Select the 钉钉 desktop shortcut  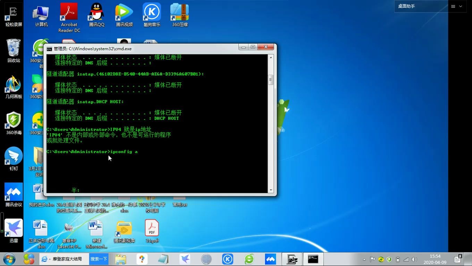coord(14,159)
